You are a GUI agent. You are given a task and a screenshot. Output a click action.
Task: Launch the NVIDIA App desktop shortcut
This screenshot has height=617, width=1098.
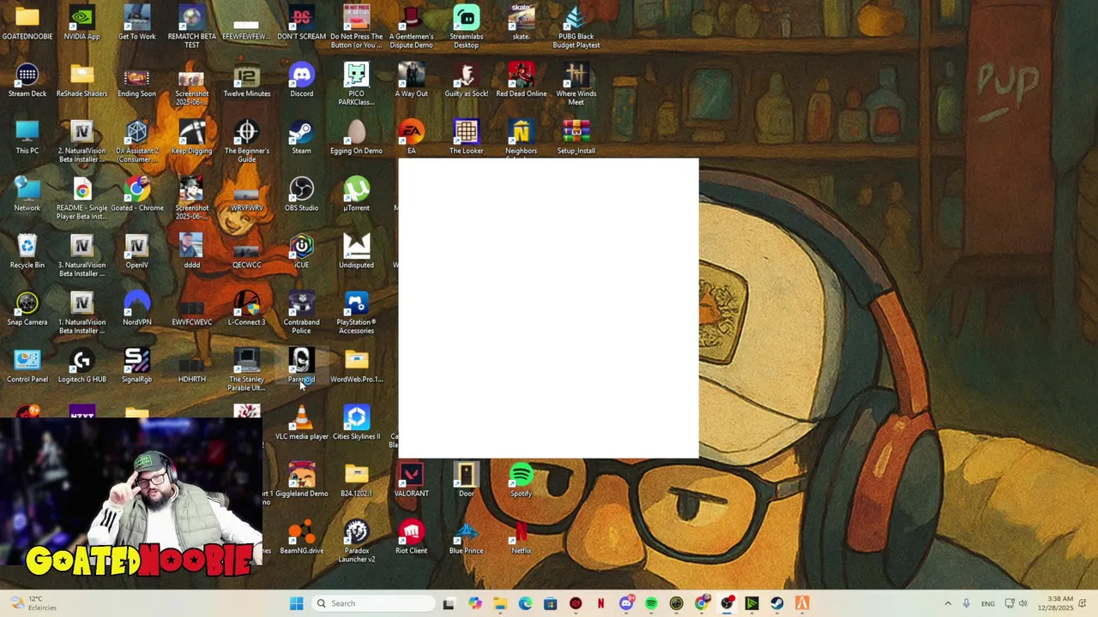tap(81, 23)
